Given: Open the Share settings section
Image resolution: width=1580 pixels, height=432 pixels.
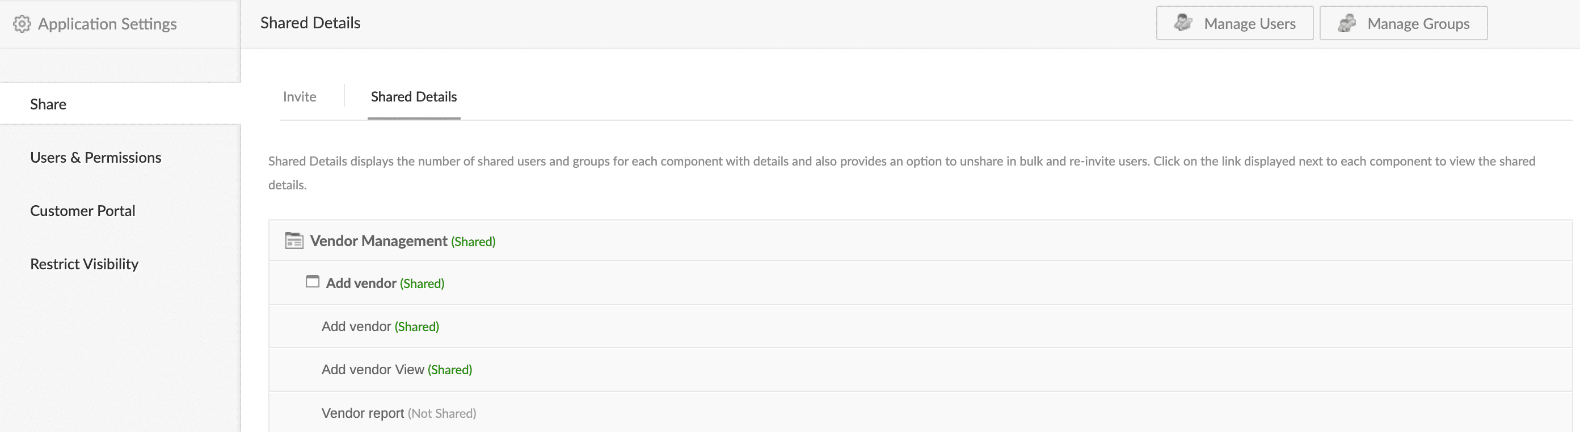Looking at the screenshot, I should (x=120, y=104).
